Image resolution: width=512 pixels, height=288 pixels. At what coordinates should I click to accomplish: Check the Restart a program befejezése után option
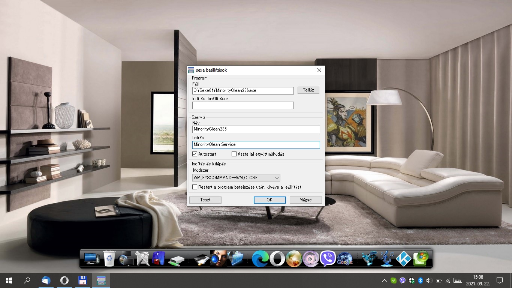tap(195, 187)
